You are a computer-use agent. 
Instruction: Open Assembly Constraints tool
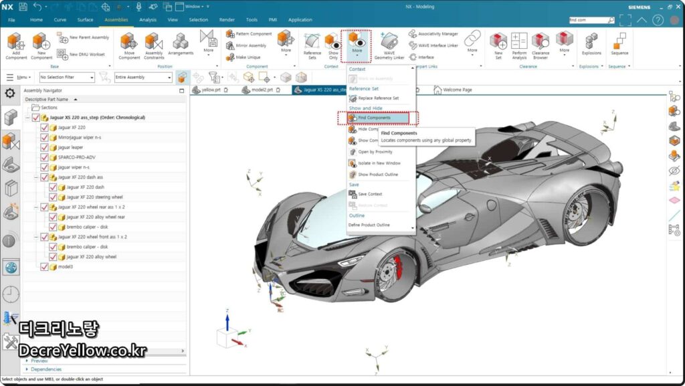pyautogui.click(x=154, y=45)
